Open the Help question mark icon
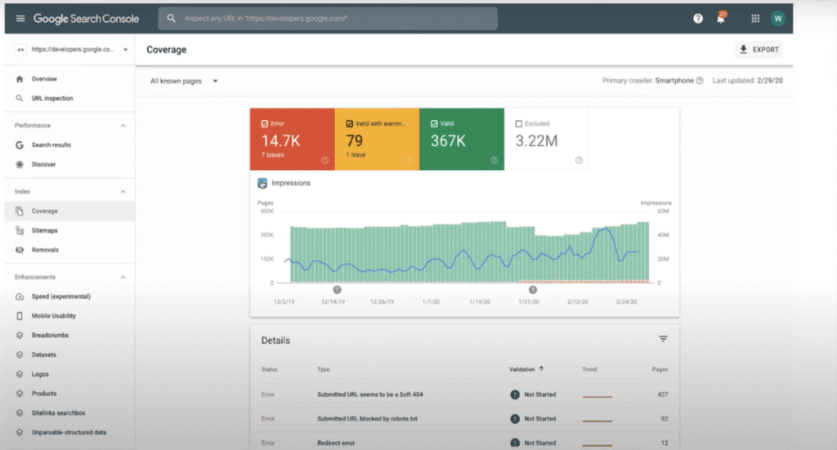 pos(698,19)
